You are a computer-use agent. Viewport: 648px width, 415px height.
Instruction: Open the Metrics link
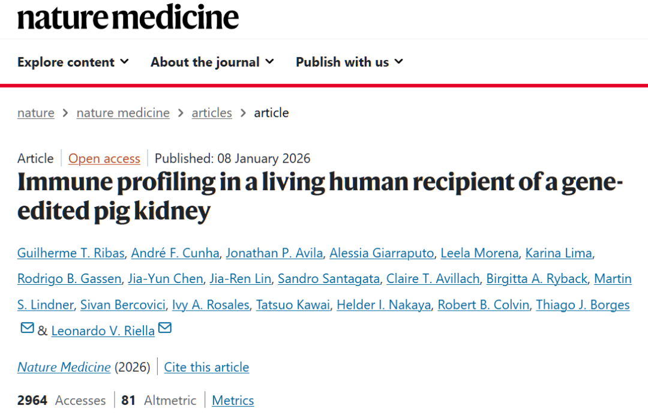click(x=233, y=401)
